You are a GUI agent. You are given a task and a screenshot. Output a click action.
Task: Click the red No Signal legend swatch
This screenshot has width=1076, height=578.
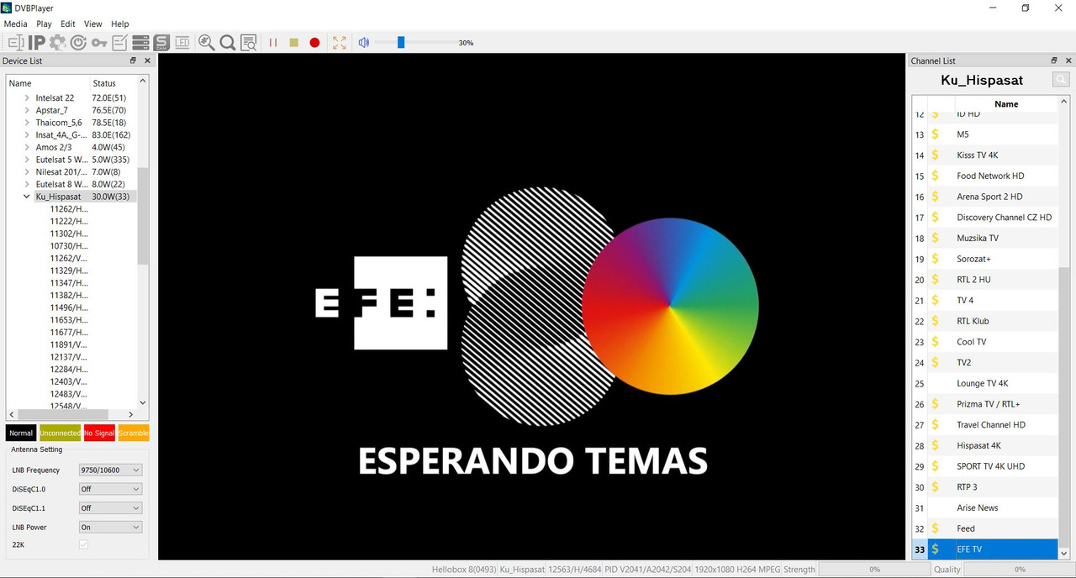coord(99,433)
